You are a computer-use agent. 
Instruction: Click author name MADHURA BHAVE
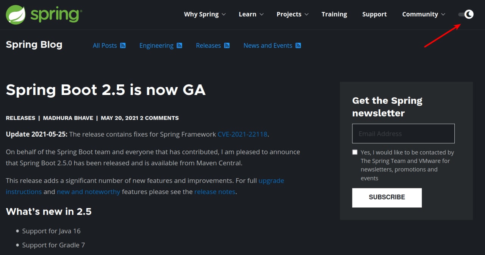click(68, 118)
